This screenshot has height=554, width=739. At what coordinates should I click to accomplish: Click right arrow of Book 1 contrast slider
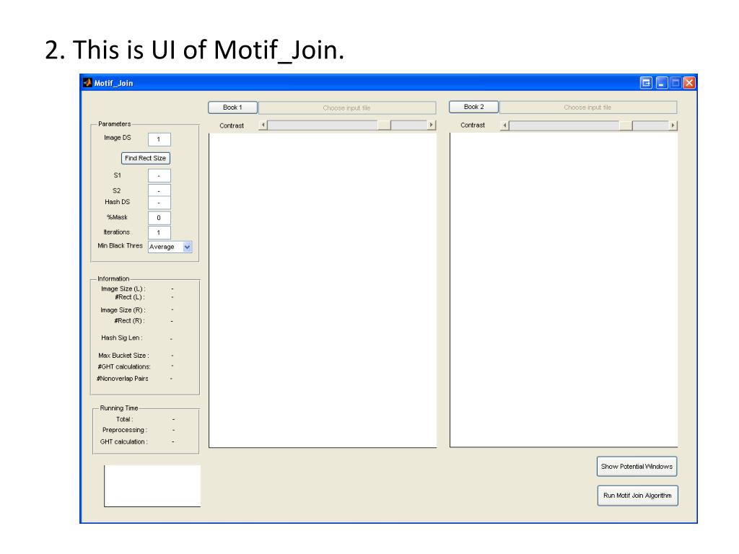point(431,126)
